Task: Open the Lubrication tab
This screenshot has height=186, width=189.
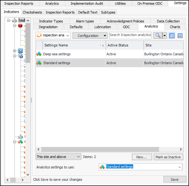Action: coord(103,27)
